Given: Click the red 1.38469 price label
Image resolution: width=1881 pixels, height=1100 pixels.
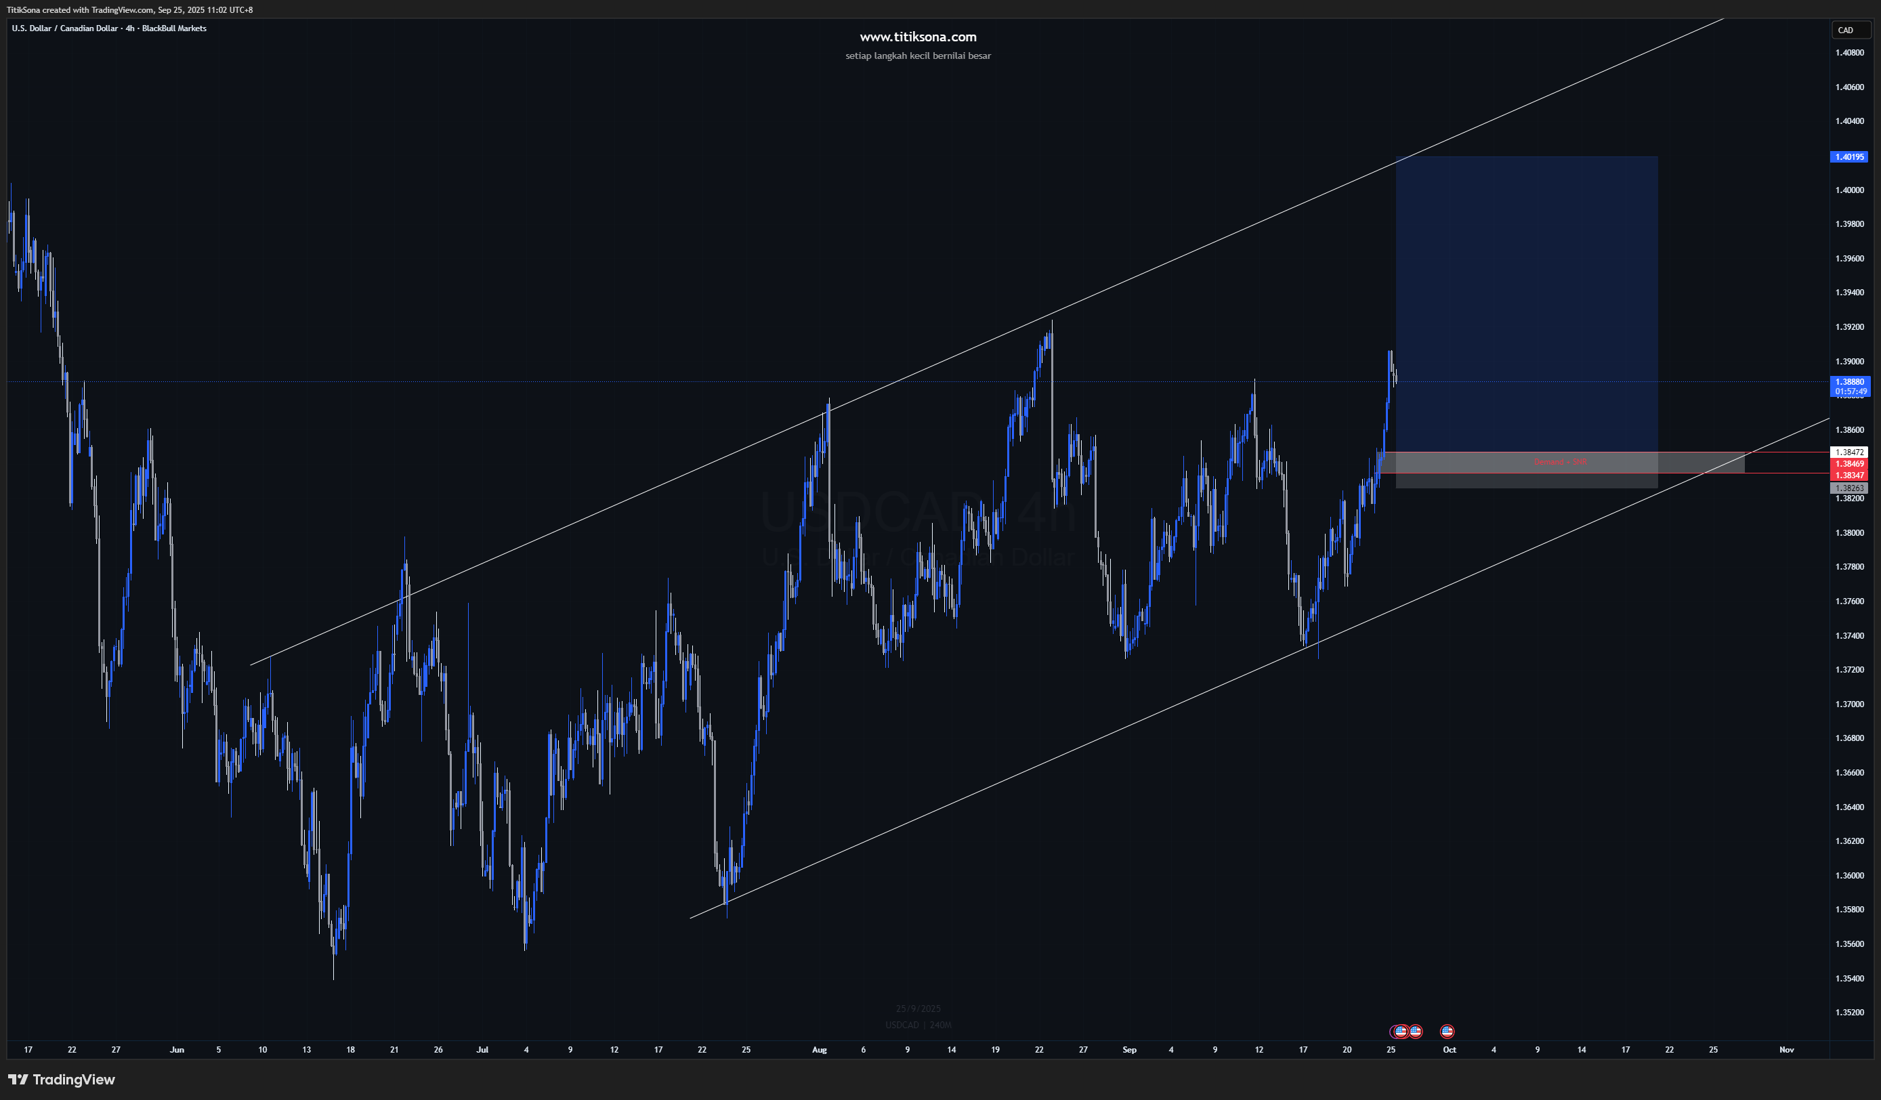Looking at the screenshot, I should point(1849,463).
